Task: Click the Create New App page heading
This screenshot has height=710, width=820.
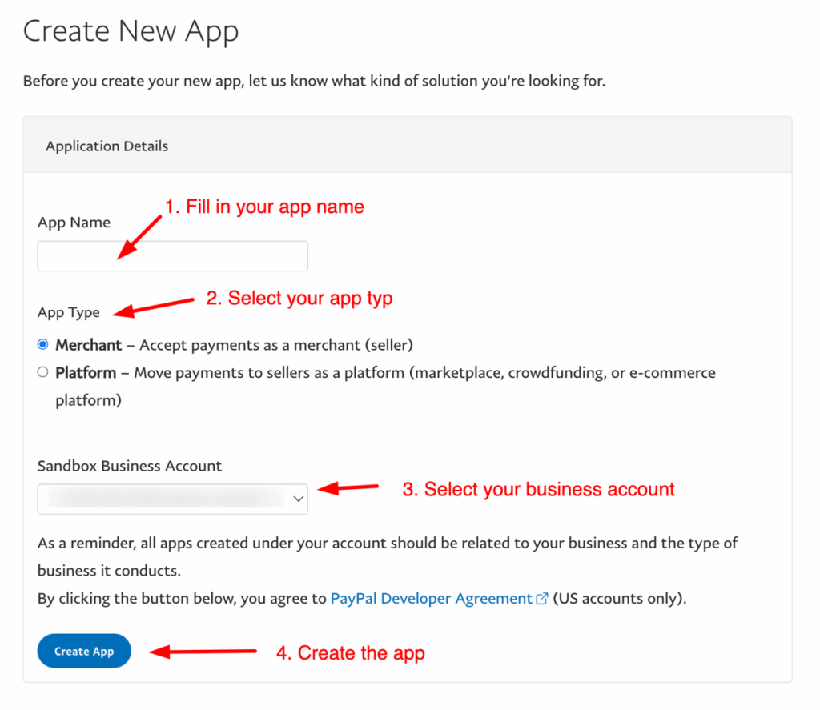Action: point(131,32)
